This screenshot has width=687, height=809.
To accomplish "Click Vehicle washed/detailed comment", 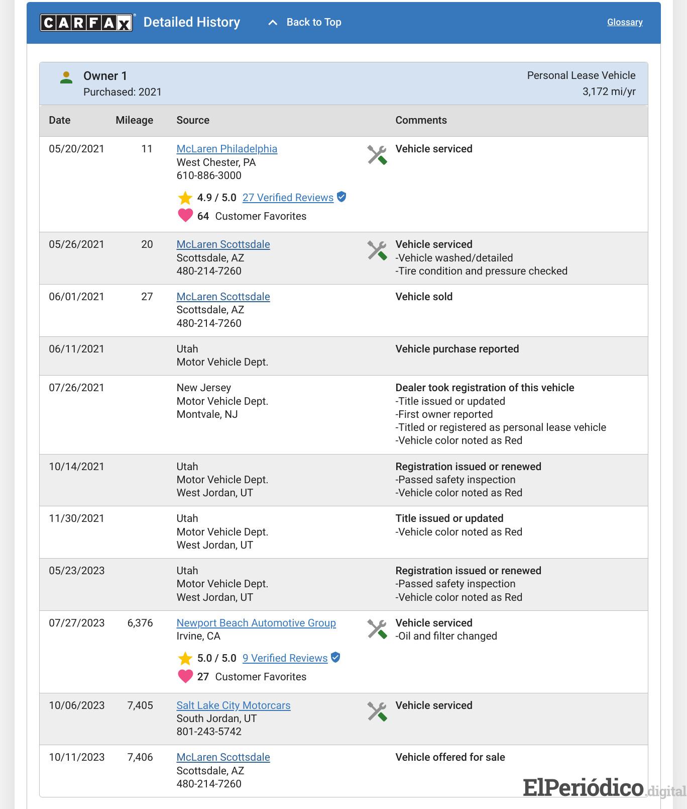I will [454, 258].
